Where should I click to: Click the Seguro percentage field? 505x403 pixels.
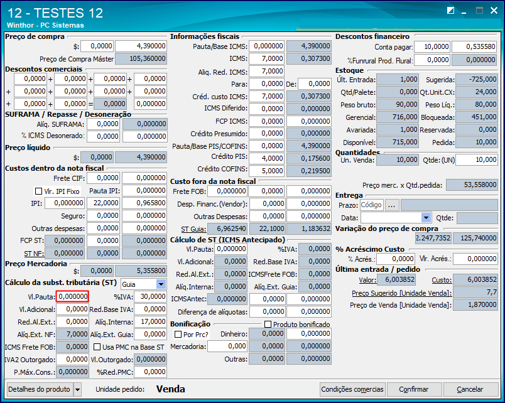coord(103,216)
